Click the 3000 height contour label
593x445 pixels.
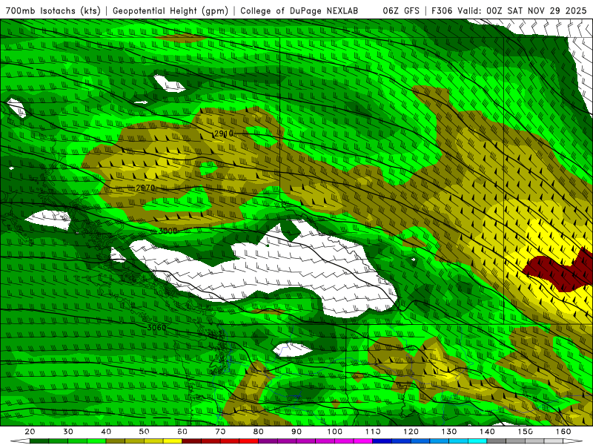point(168,231)
